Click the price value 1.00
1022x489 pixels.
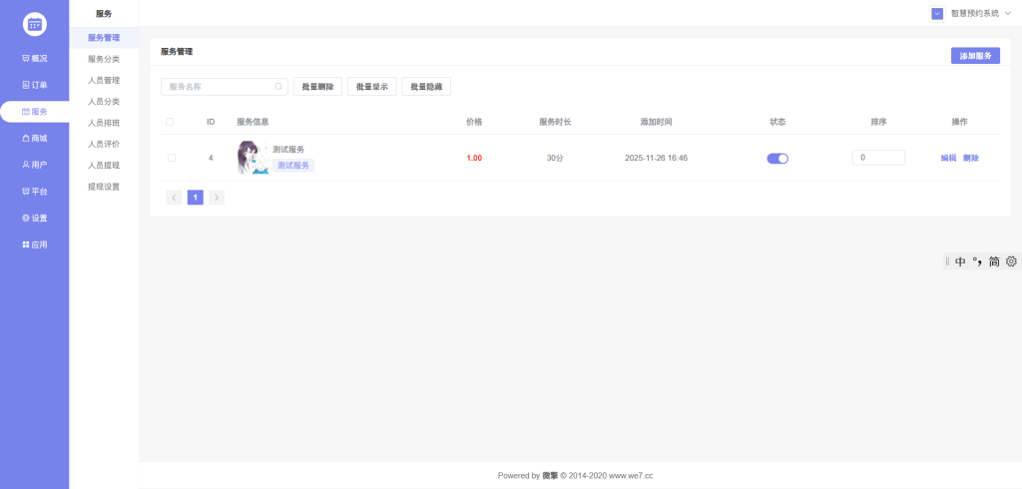click(x=474, y=158)
